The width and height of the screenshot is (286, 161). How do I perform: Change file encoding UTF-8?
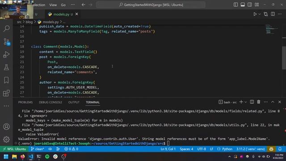(x=202, y=149)
